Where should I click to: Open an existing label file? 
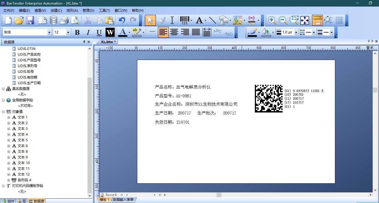[x=19, y=20]
